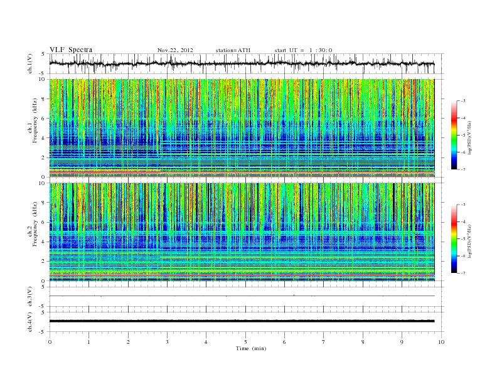Click the "ch.1(V)" waveform axis label
497x384 pixels.
point(30,63)
